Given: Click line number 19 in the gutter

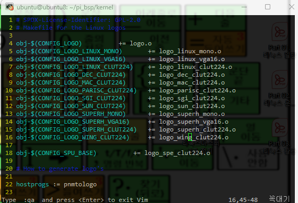Looking at the screenshot, I should tap(9, 161).
